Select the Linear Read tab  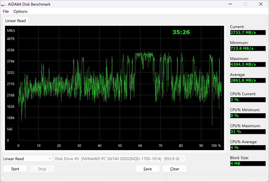[15, 21]
